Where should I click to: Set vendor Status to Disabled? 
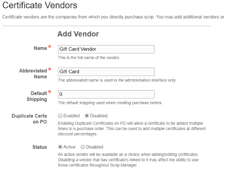click(82, 147)
